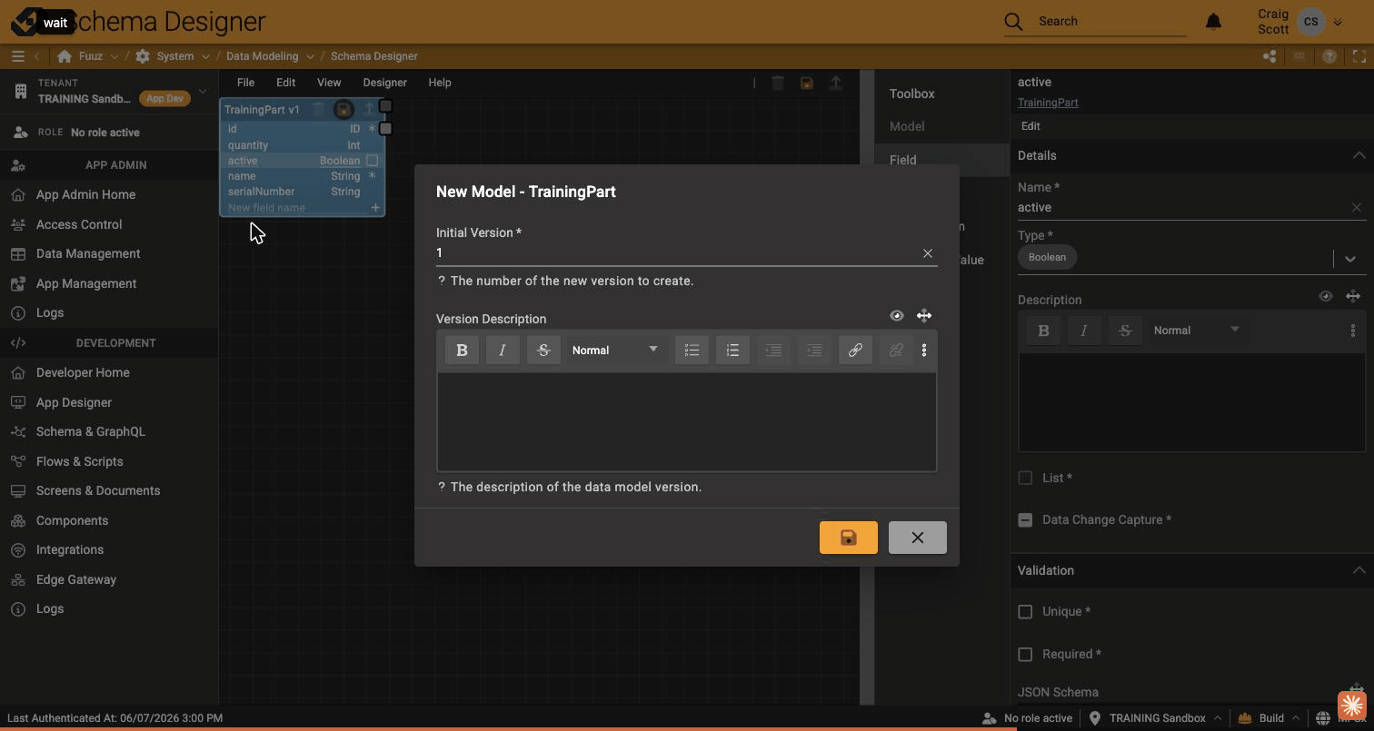
Task: Apply strikethrough in the Version Description toolbar
Action: point(543,351)
